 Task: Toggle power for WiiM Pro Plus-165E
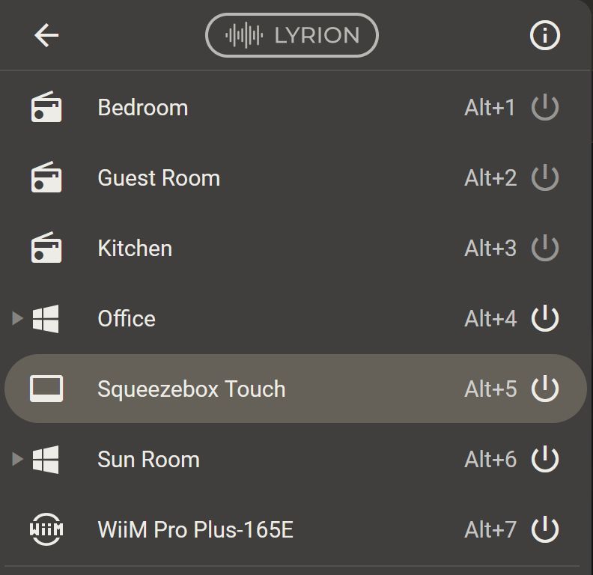point(544,530)
